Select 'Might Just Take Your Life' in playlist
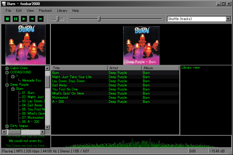Viewport: 233px width, 155px height. 115,77
